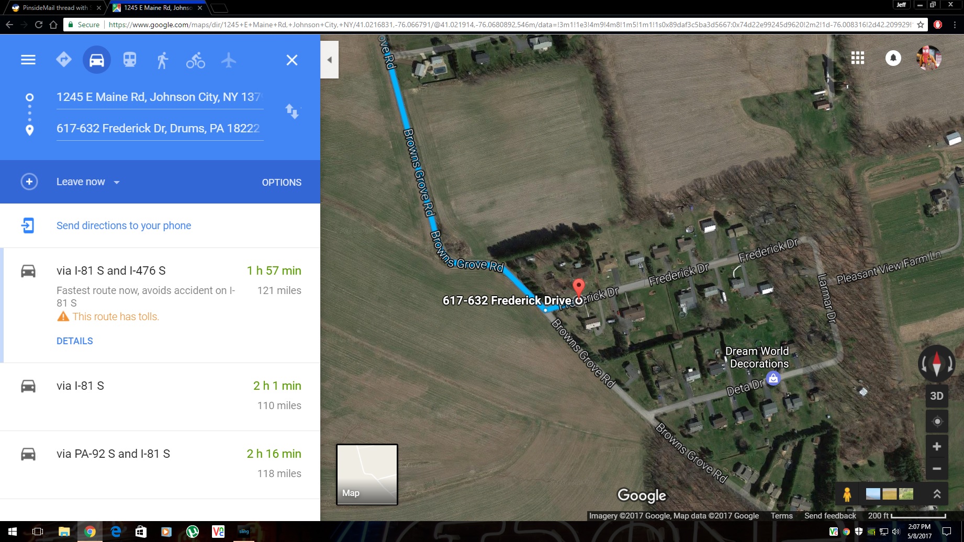Select the Flights travel mode icon
The width and height of the screenshot is (964, 542).
[x=229, y=60]
